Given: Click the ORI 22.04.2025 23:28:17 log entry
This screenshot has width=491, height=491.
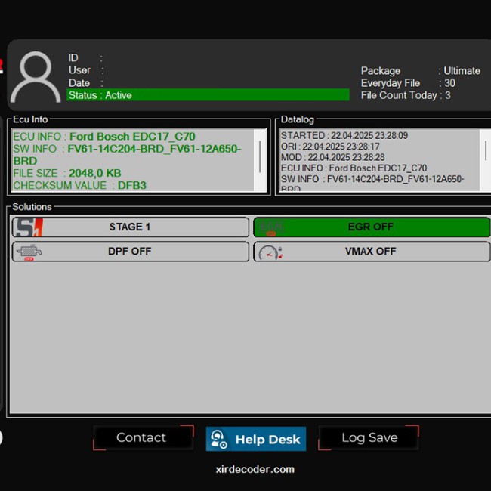Looking at the screenshot, I should (x=330, y=147).
